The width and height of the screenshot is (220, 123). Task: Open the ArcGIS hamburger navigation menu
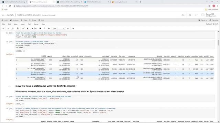(x=3, y=15)
